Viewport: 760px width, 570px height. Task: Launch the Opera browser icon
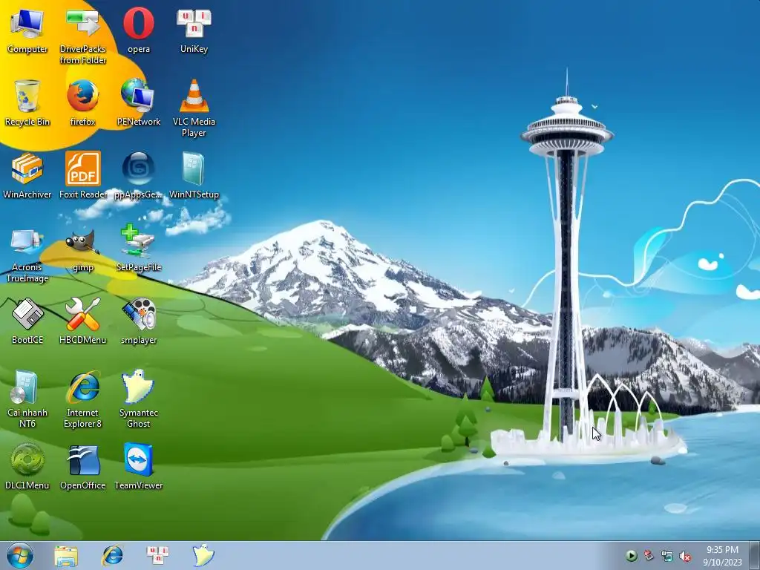pyautogui.click(x=139, y=30)
